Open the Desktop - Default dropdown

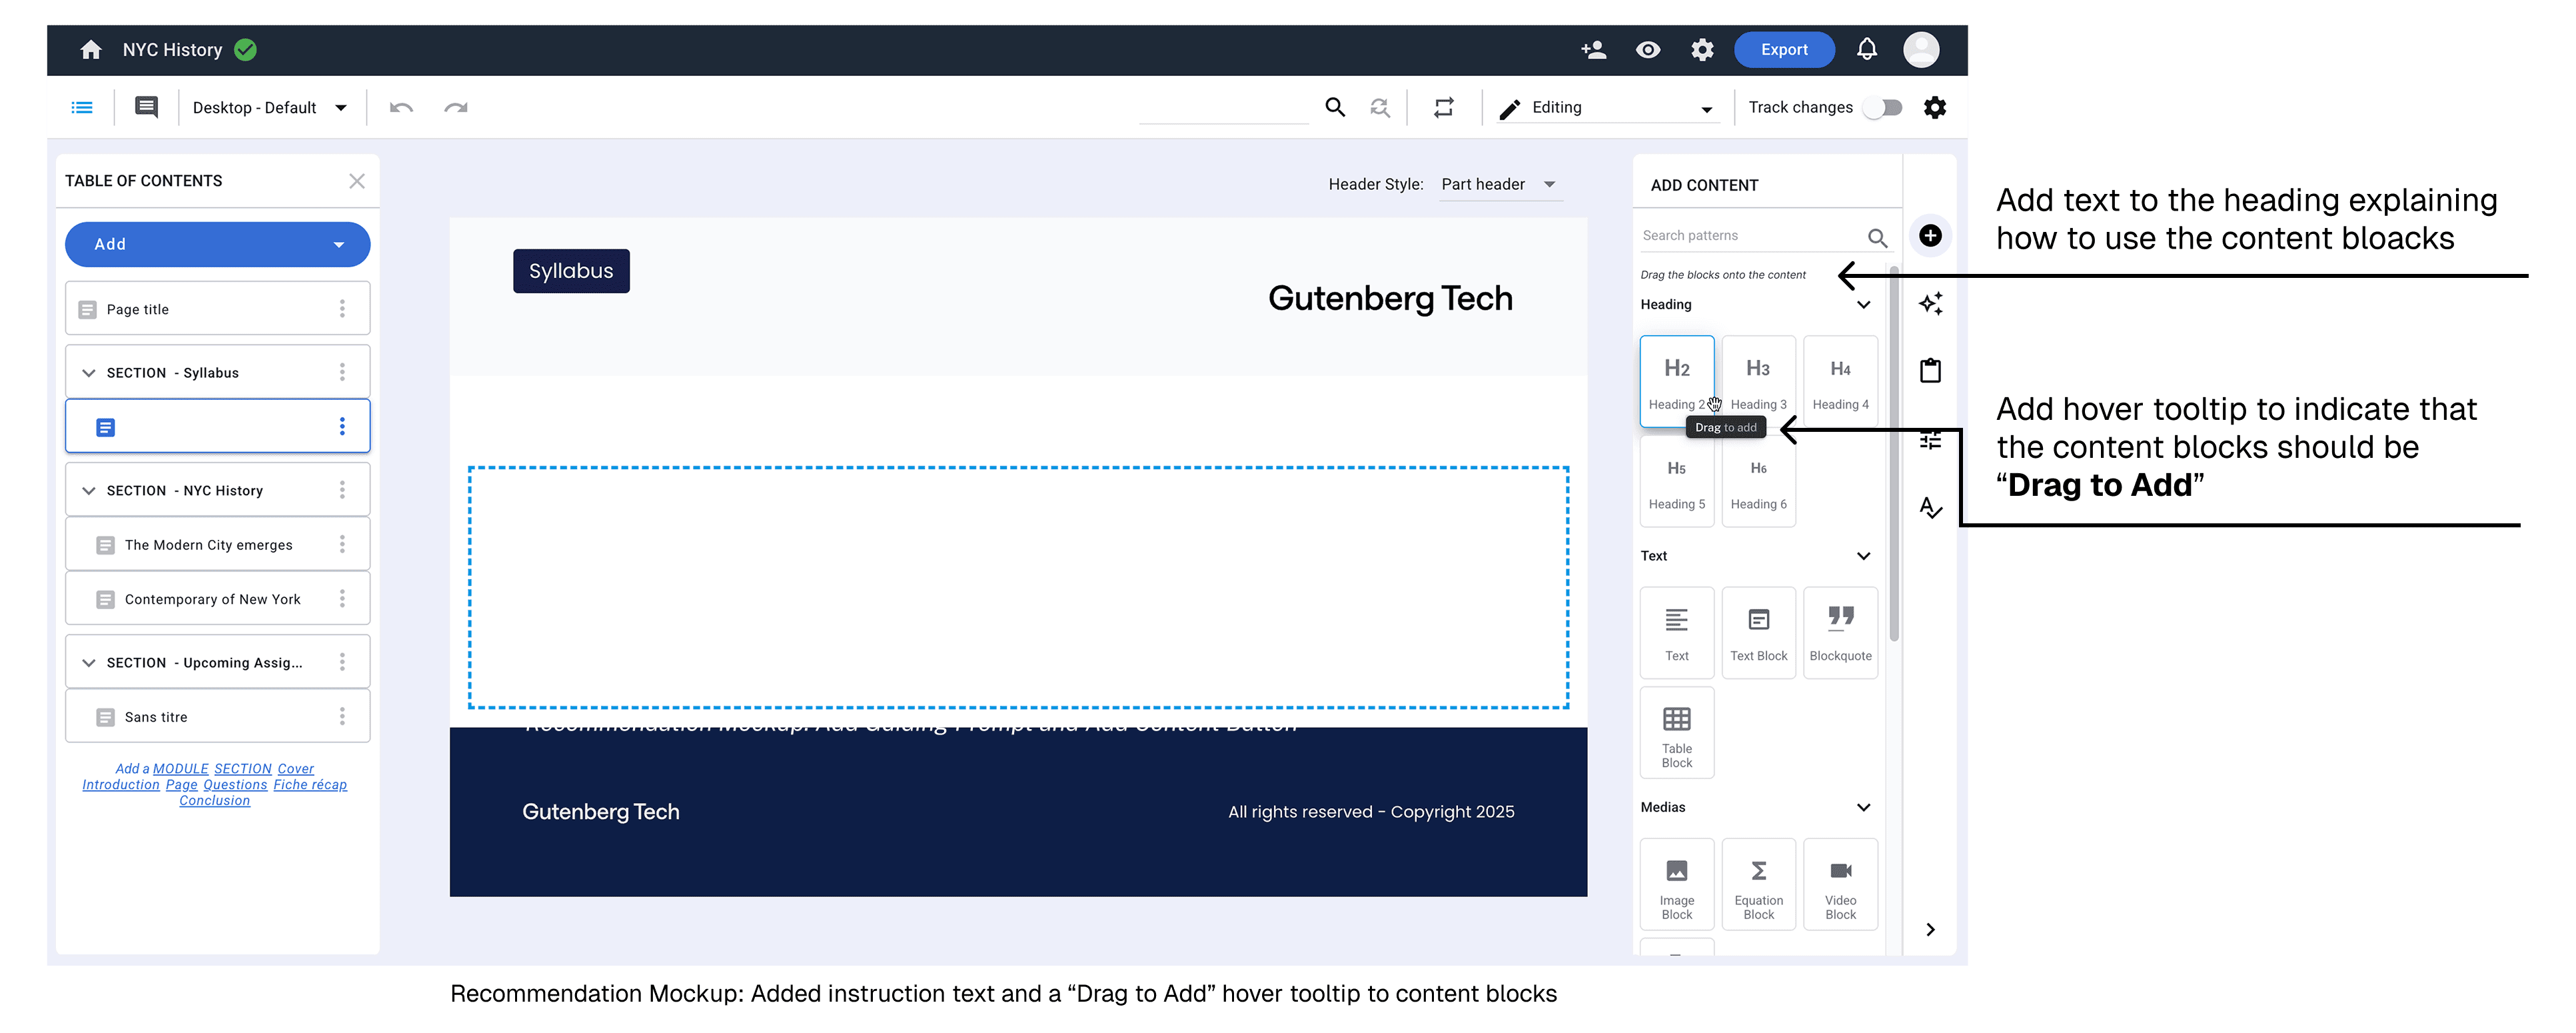pos(269,108)
